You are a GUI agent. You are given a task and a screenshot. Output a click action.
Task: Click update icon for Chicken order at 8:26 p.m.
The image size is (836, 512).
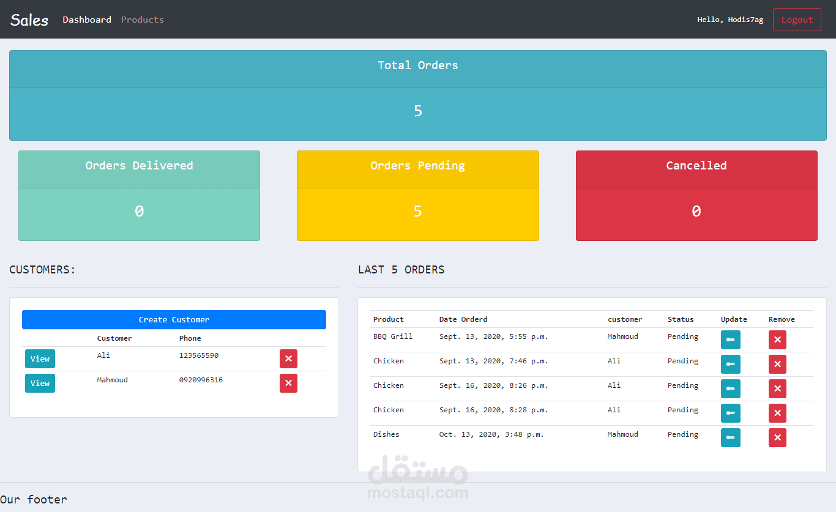click(730, 389)
